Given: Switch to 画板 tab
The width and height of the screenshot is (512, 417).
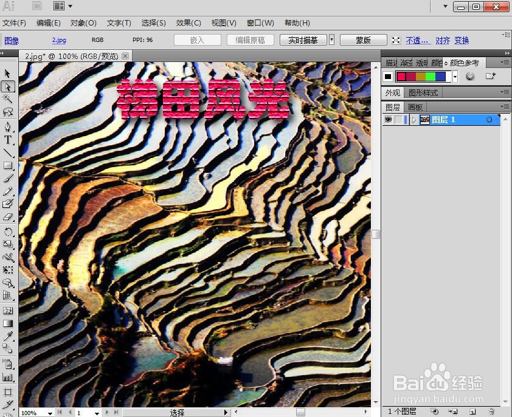Looking at the screenshot, I should (415, 107).
